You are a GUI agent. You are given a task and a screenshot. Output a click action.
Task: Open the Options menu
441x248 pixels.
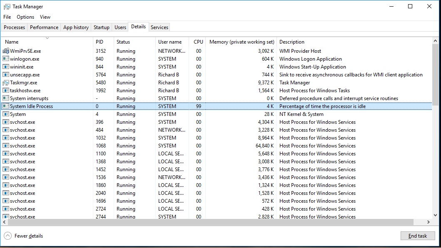coord(25,17)
